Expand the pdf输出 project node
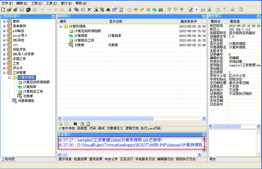Image resolution: width=262 pixels, height=169 pixels. pos(4,31)
